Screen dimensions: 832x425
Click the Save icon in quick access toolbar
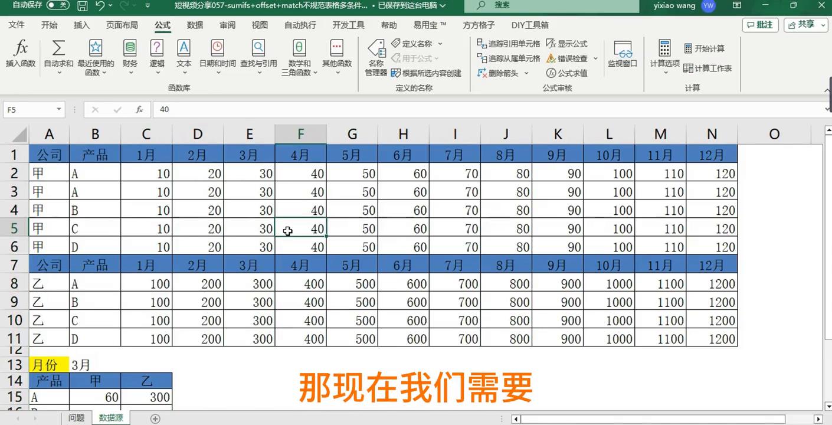(x=81, y=6)
